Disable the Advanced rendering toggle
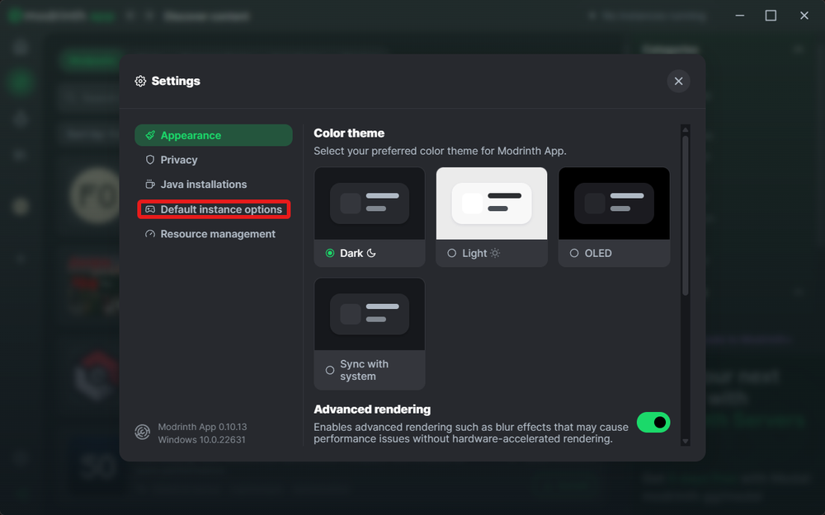Viewport: 825px width, 515px height. click(x=653, y=423)
